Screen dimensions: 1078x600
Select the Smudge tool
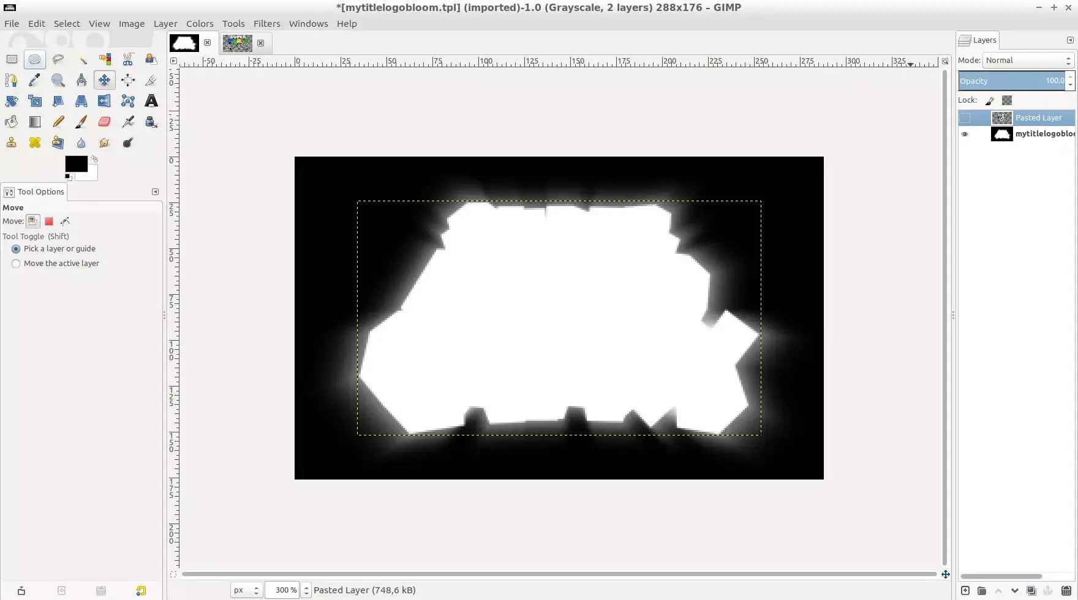click(x=105, y=143)
